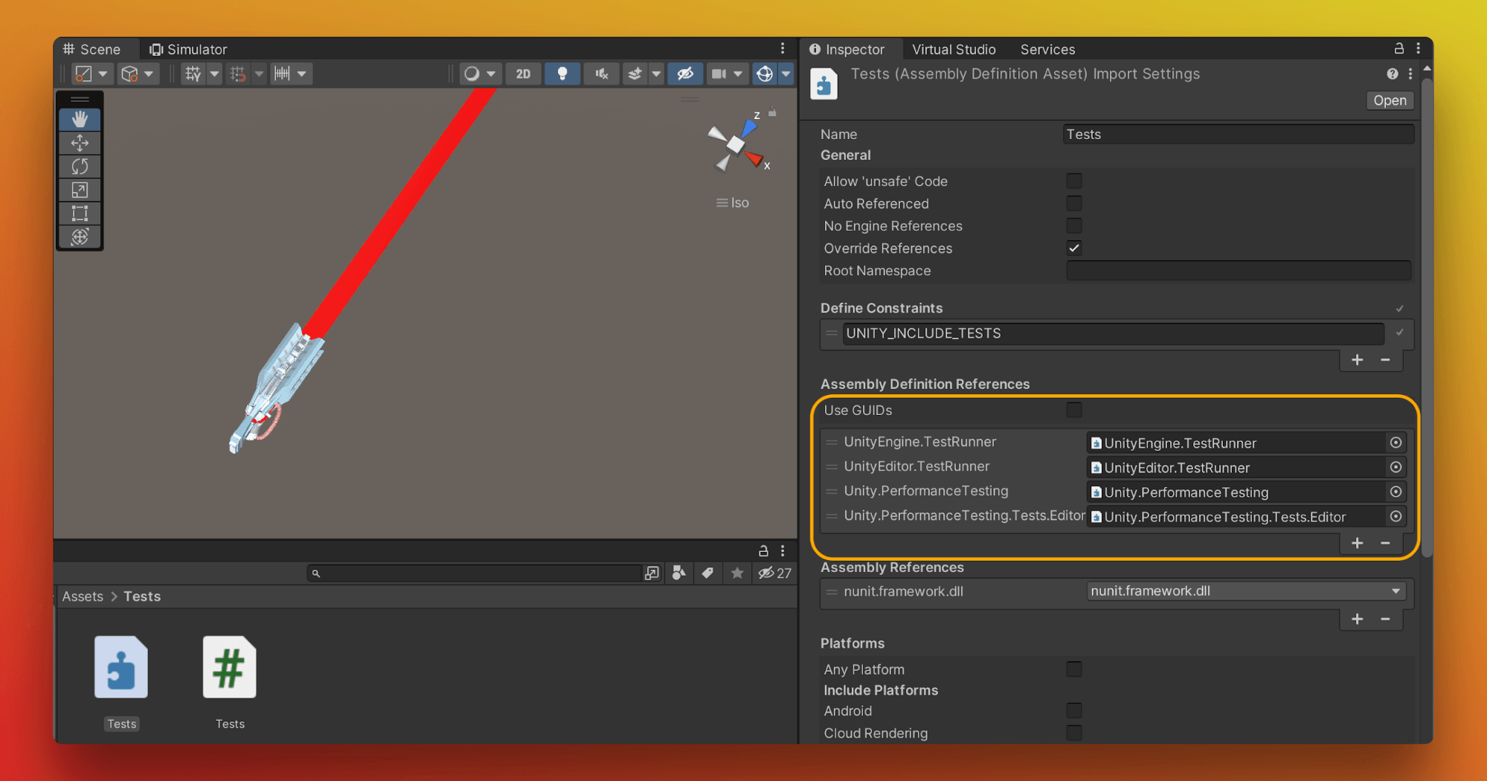This screenshot has width=1487, height=781.
Task: Select the Rect Transform tool
Action: coord(80,213)
